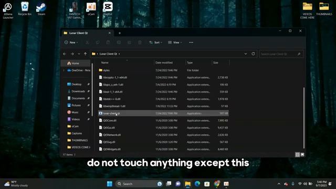
Task: Click the Delete trash icon in toolbar
Action: (x=140, y=43)
